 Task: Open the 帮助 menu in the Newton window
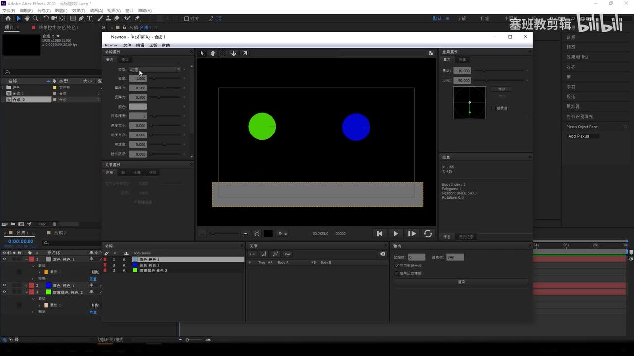[x=166, y=45]
